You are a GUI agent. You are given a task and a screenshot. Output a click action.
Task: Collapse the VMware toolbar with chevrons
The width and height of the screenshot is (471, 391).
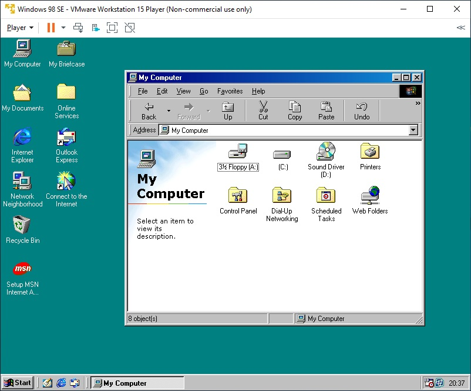460,28
